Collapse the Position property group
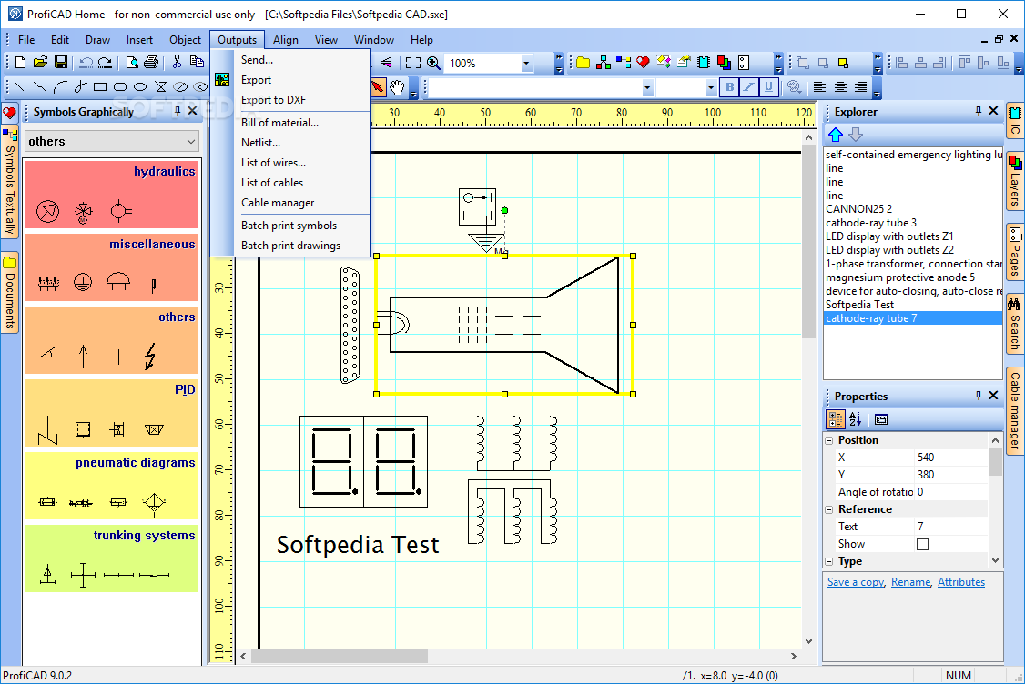This screenshot has height=684, width=1025. pyautogui.click(x=829, y=440)
